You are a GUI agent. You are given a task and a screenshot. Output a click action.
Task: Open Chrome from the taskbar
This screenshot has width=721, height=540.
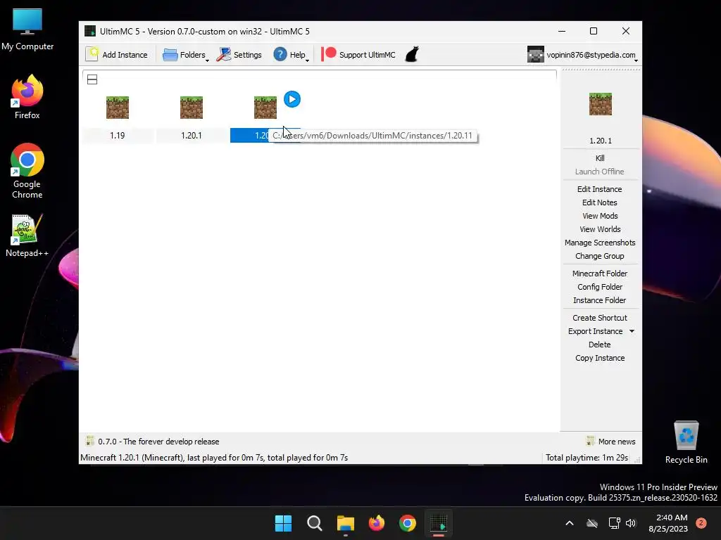[408, 523]
